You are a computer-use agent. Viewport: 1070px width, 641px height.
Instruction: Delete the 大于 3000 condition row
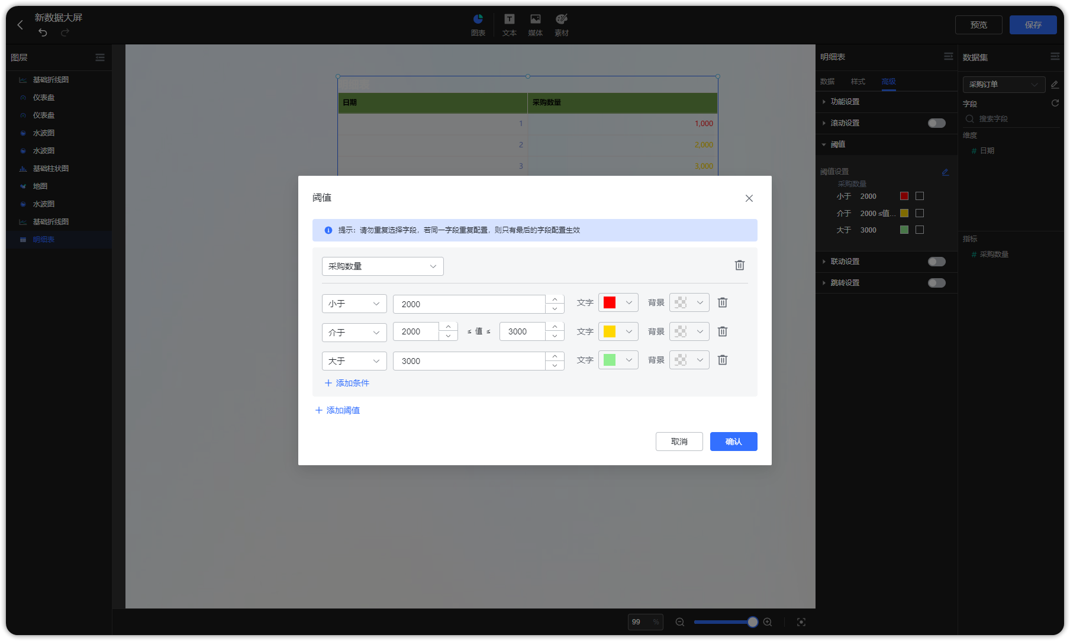723,360
